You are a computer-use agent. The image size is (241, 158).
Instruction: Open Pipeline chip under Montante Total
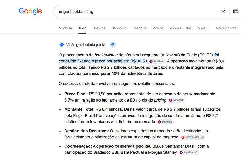pos(165,122)
